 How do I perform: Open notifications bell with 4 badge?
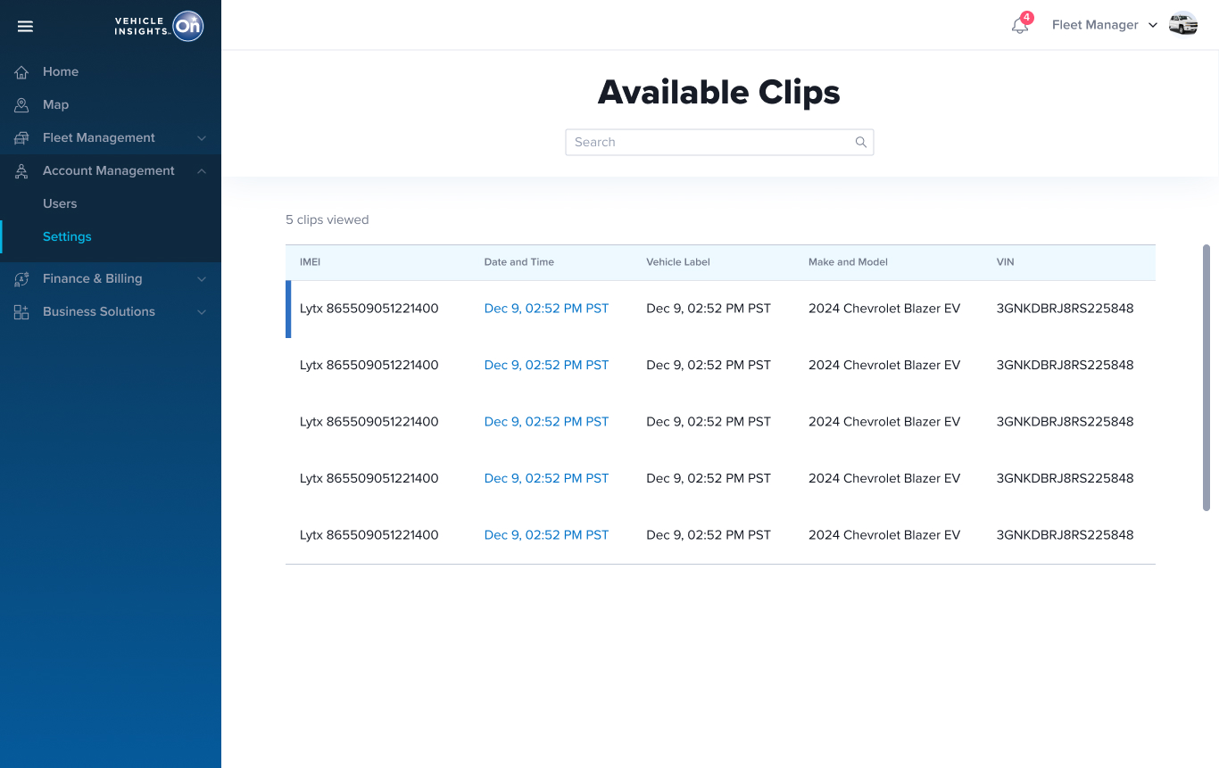click(1021, 24)
